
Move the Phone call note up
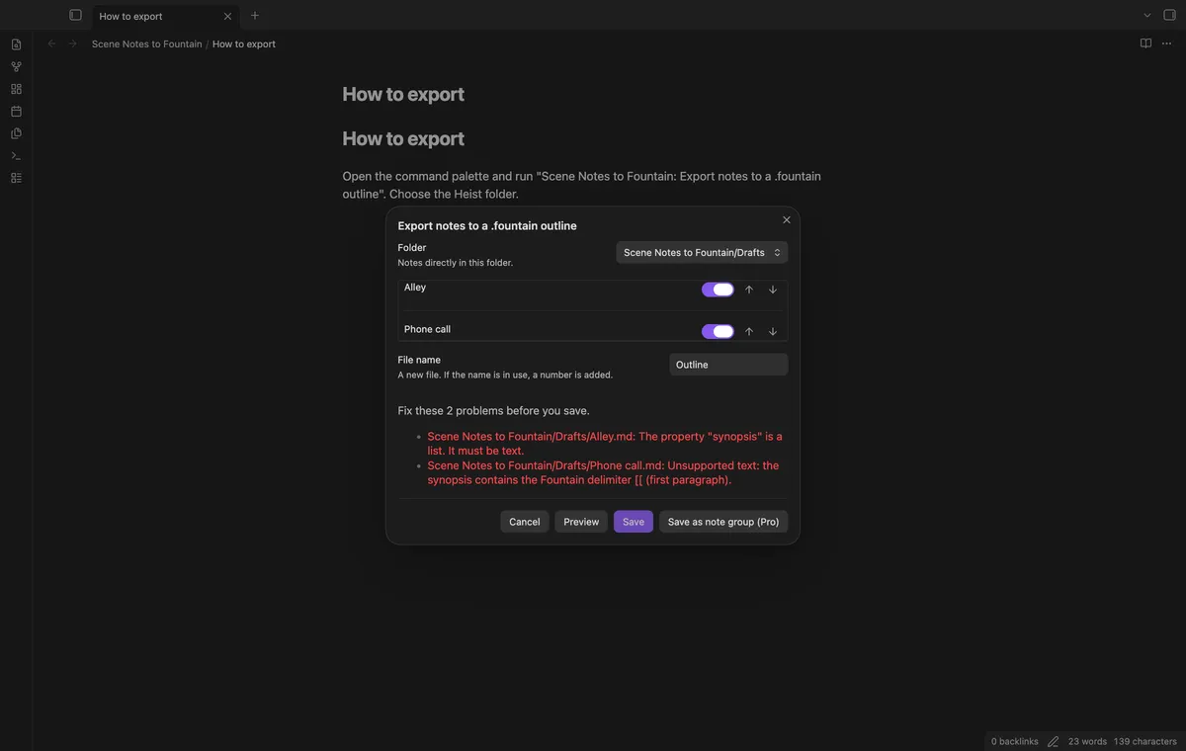click(749, 332)
